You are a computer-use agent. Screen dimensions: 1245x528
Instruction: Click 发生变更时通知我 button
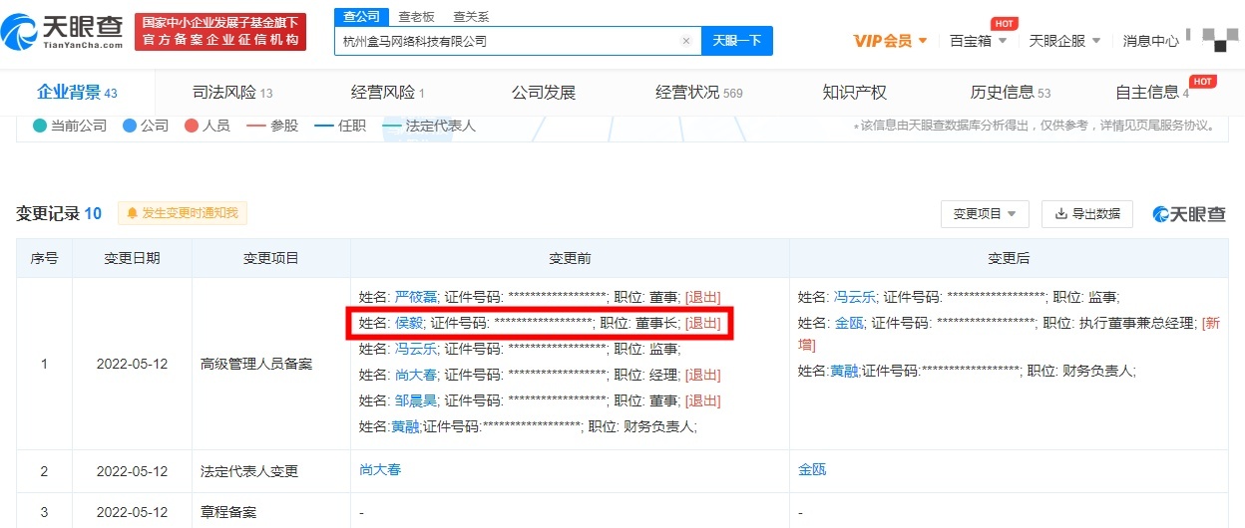click(183, 213)
